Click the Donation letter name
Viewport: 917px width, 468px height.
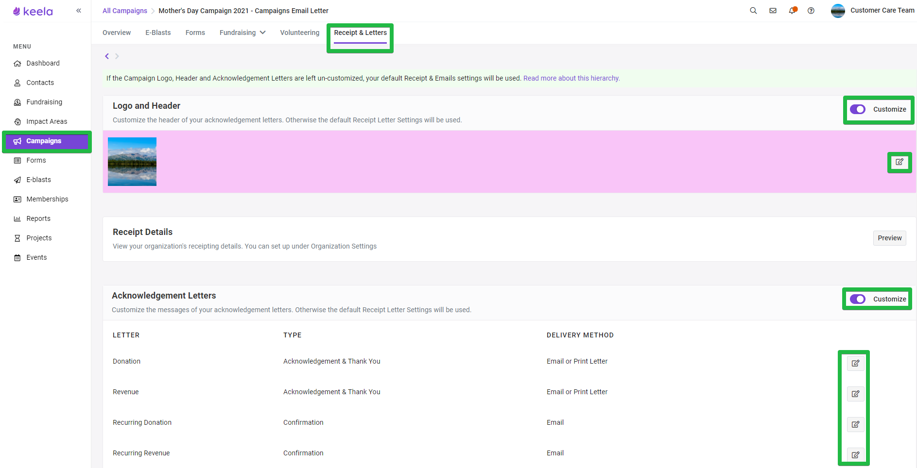pyautogui.click(x=126, y=361)
